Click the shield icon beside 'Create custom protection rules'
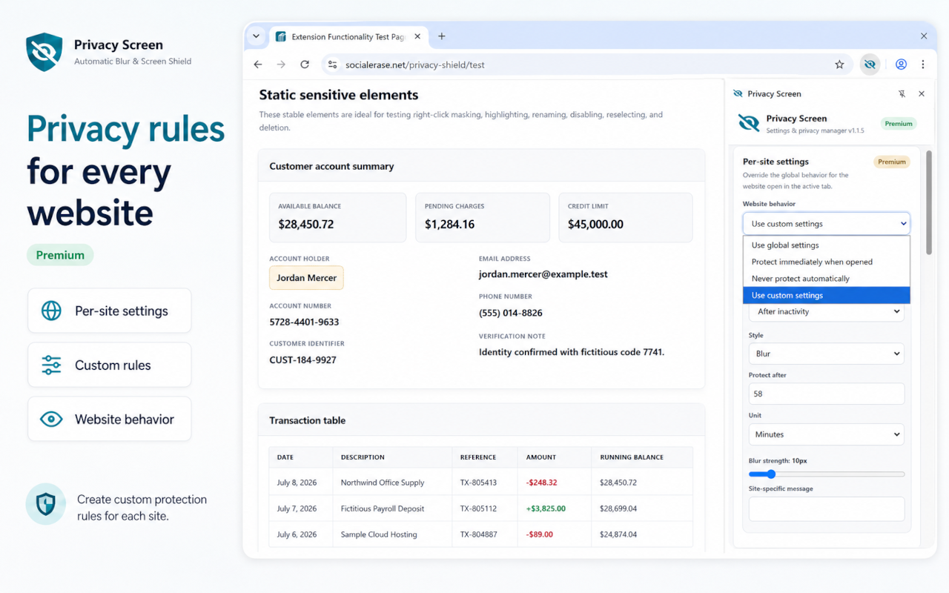The image size is (949, 593). point(46,504)
